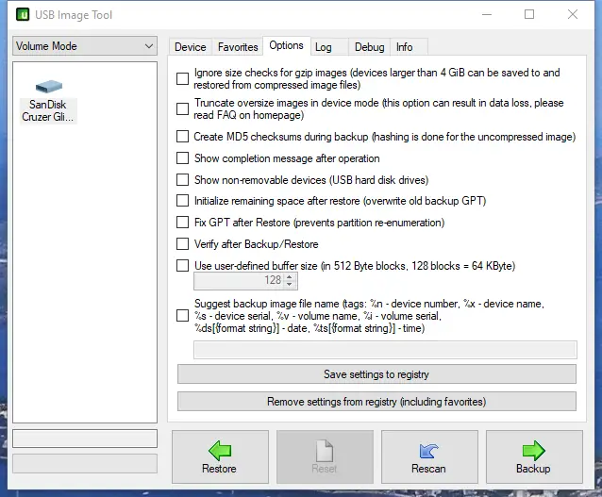Switch to the Favorites tab
Viewport: 602px width, 497px height.
238,47
